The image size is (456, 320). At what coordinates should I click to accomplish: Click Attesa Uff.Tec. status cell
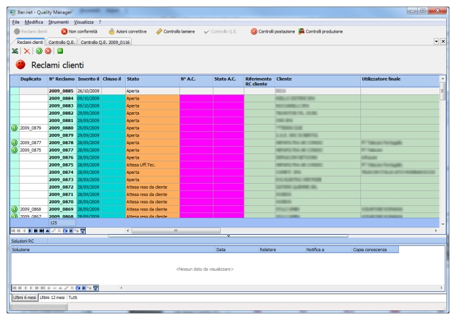(x=153, y=165)
